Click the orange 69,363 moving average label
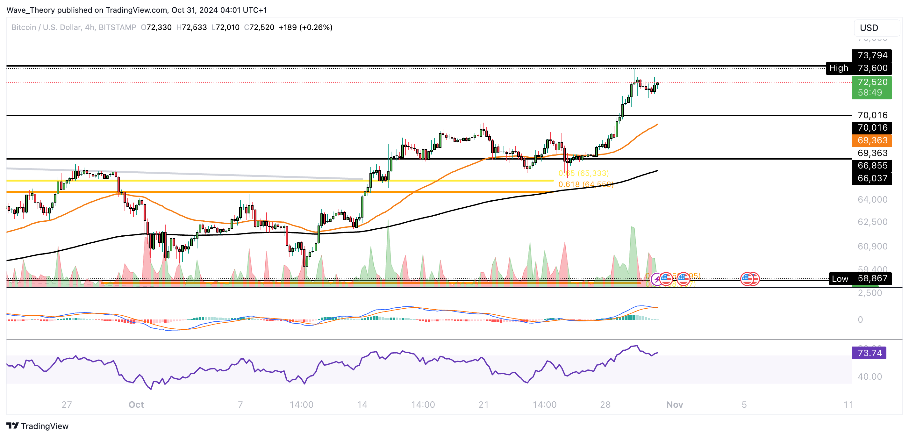This screenshot has height=437, width=909. [872, 140]
